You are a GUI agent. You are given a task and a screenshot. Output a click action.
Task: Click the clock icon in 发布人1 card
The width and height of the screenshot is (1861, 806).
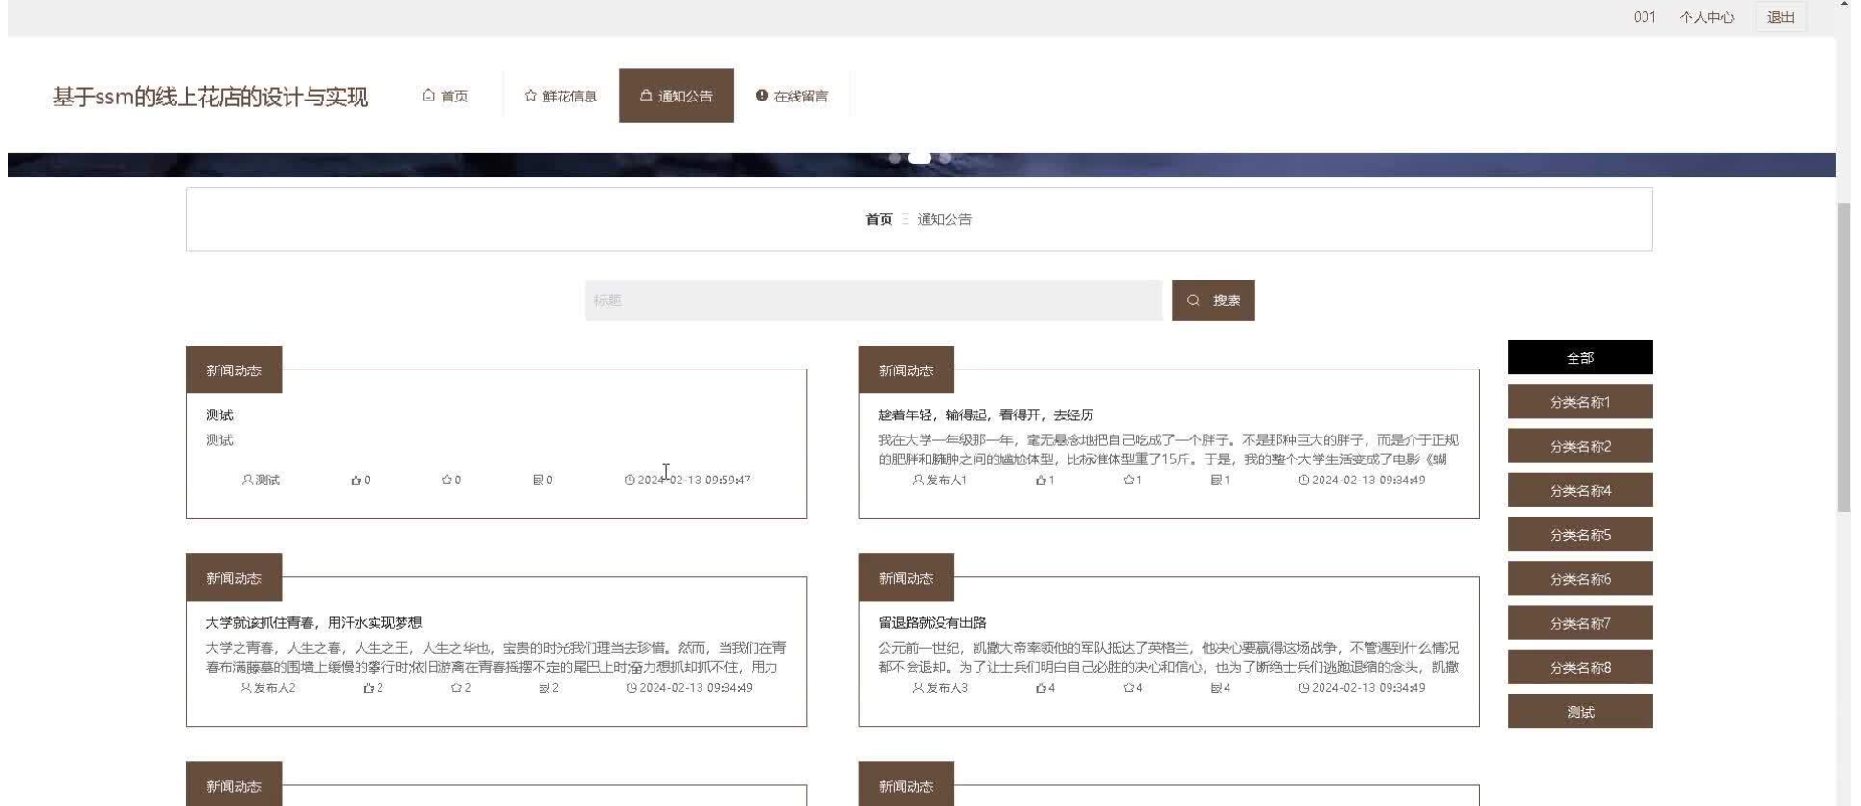1304,481
